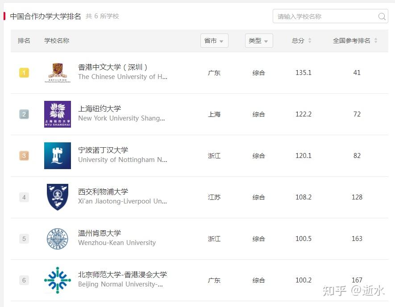This screenshot has width=395, height=307.
Task: Open the 省市 province filter dropdown
Action: pos(214,40)
